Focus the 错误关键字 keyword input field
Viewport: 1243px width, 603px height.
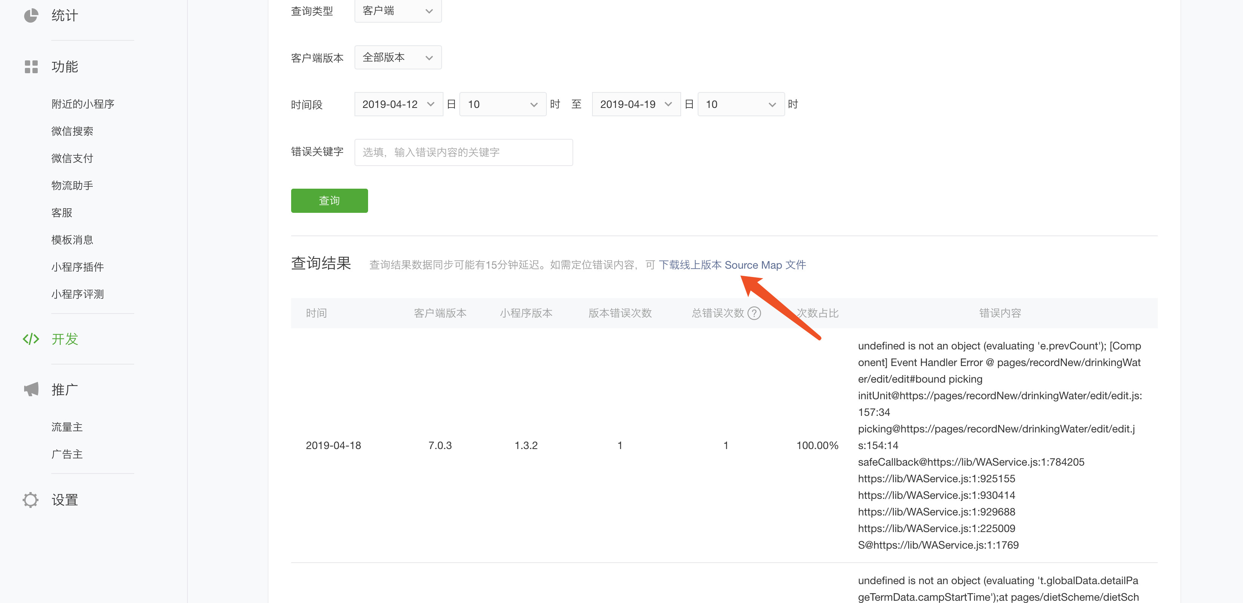click(x=464, y=152)
